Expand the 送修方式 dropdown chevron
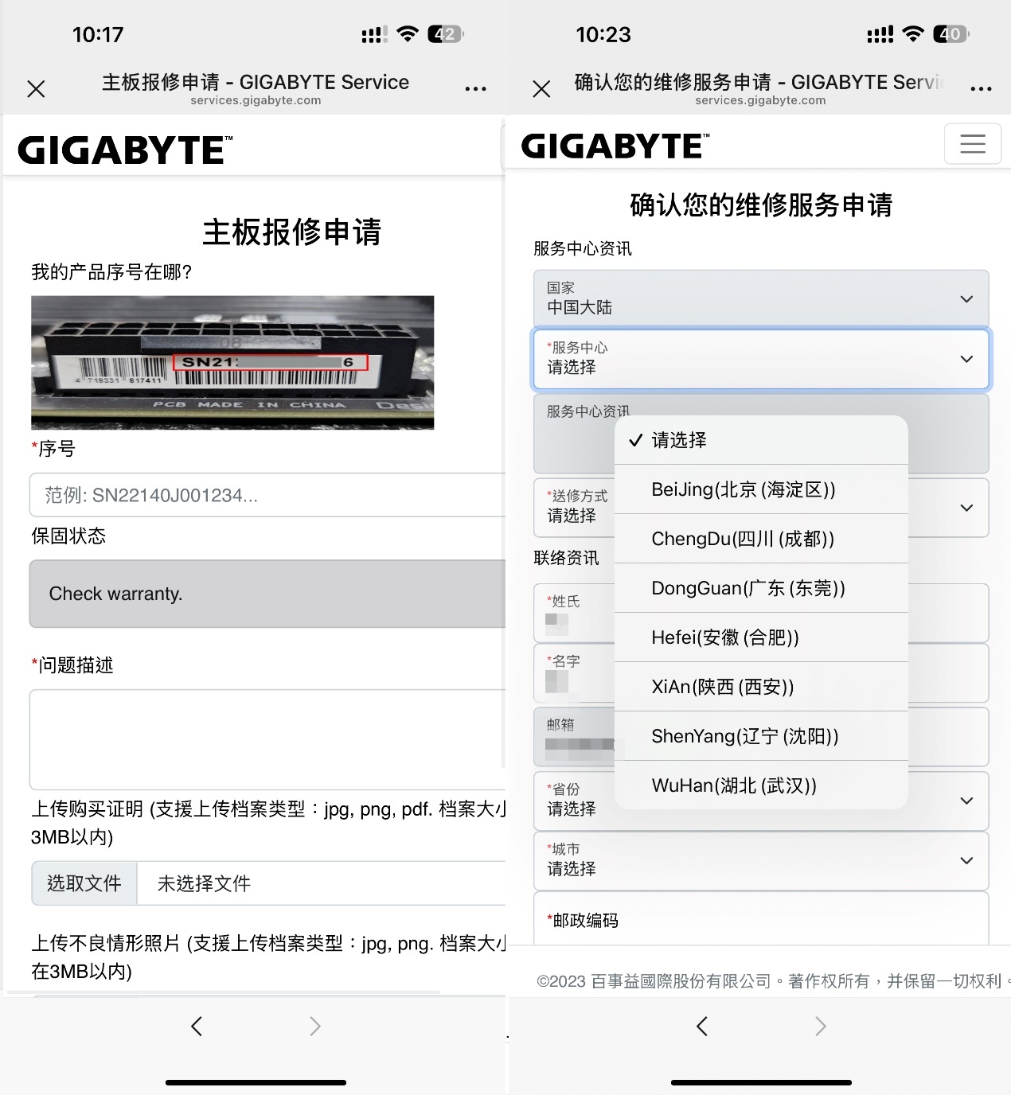This screenshot has width=1011, height=1095. (x=966, y=508)
